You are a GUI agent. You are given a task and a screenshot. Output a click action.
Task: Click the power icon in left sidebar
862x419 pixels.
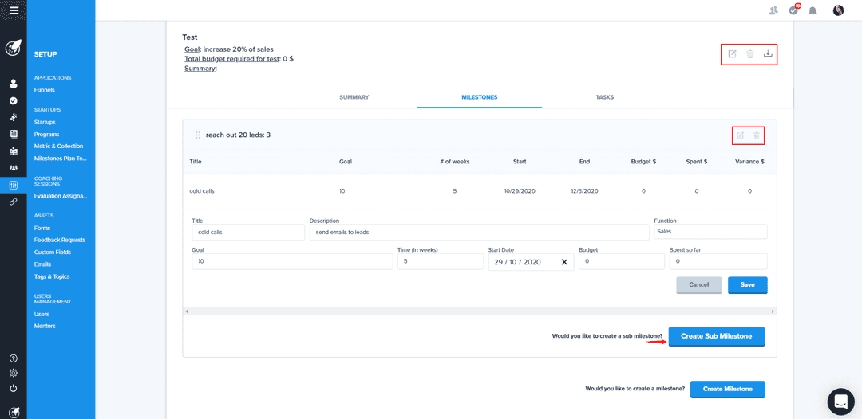pos(14,388)
